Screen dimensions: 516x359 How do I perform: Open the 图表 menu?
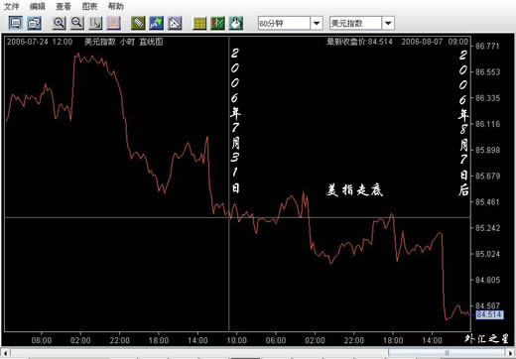point(89,6)
